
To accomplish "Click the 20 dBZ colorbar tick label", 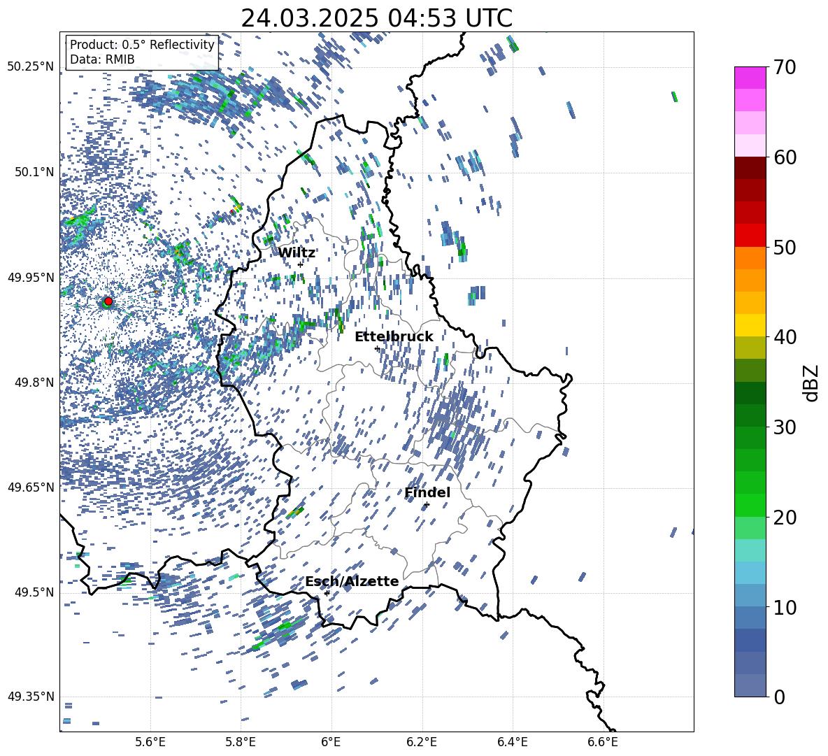I will pyautogui.click(x=785, y=518).
